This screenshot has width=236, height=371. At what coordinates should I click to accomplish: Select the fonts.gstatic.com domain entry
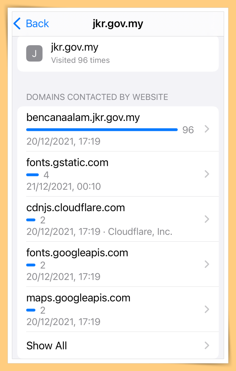point(118,174)
